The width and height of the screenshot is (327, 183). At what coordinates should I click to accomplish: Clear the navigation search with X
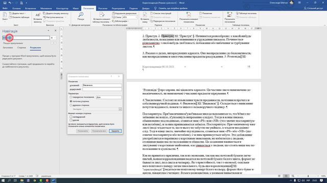click(x=52, y=38)
